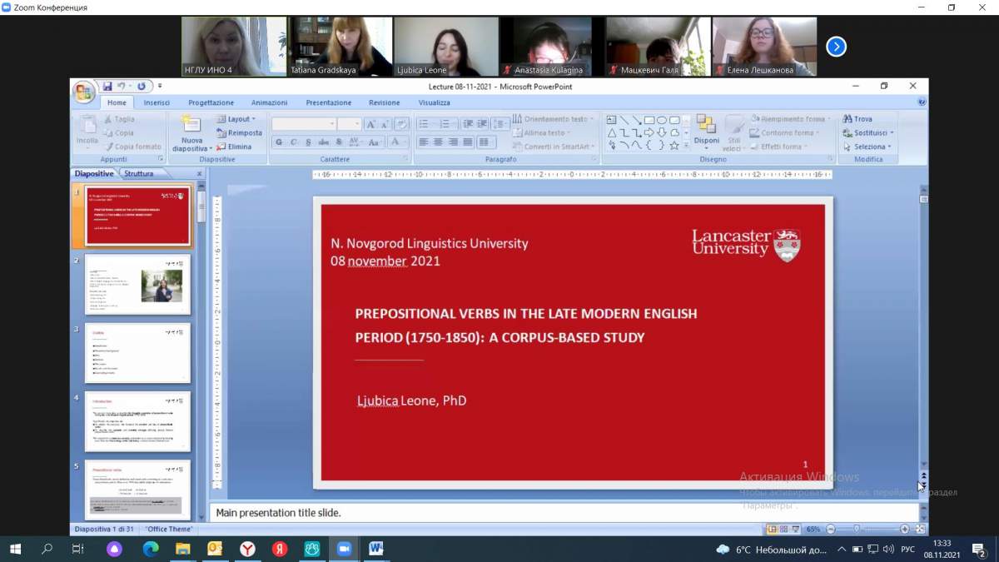Select arrow line shape in gallery
The image size is (999, 562).
(x=636, y=120)
